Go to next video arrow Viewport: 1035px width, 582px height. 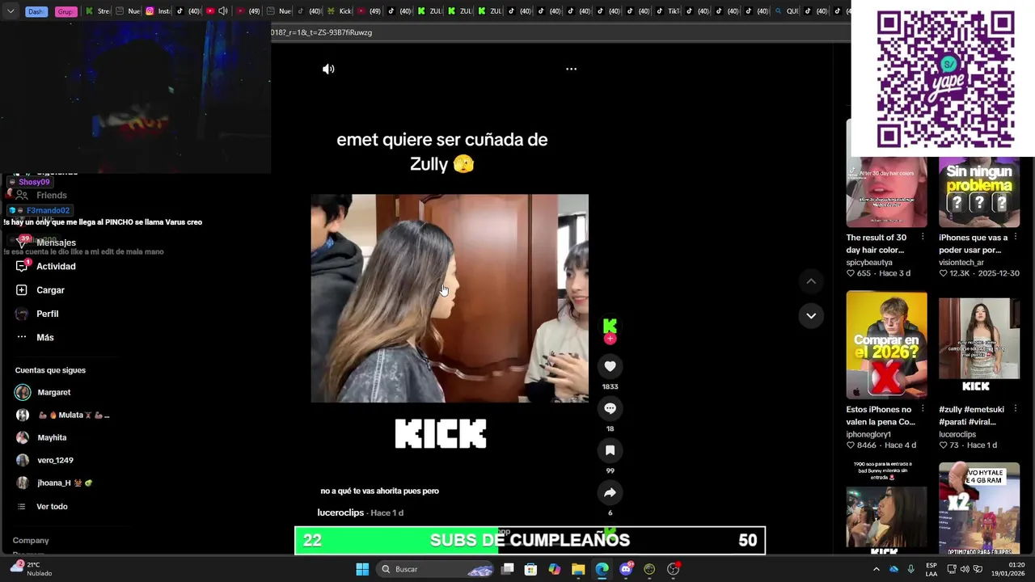811,315
